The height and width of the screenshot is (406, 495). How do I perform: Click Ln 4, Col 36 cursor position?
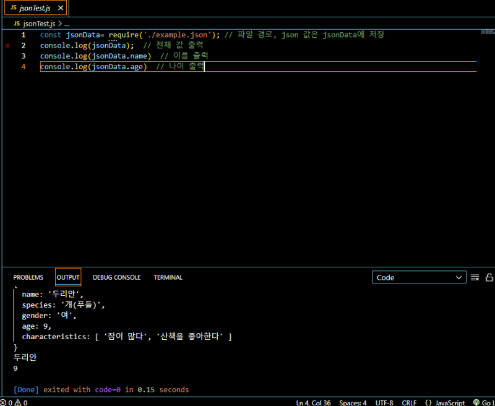[x=312, y=402]
